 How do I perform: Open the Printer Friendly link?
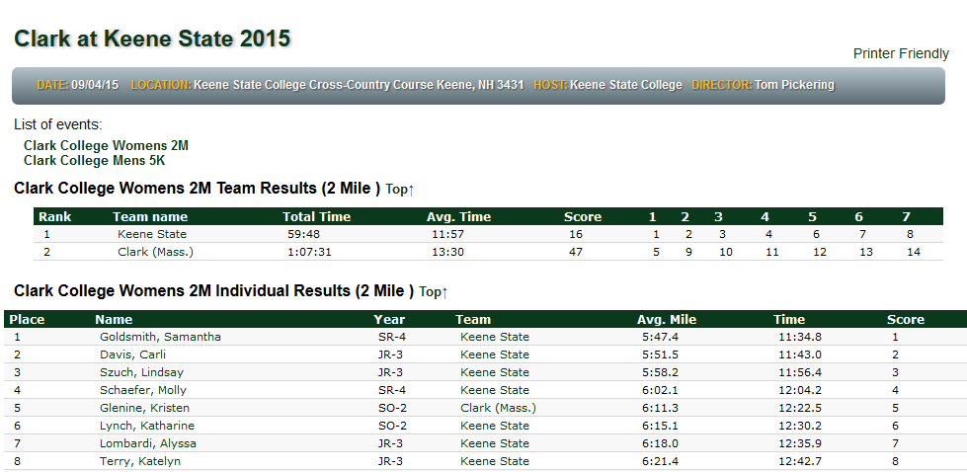coord(901,54)
